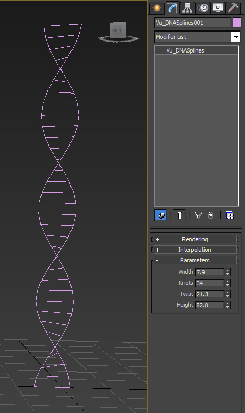
Task: Toggle Show End Result button
Action: tap(179, 215)
